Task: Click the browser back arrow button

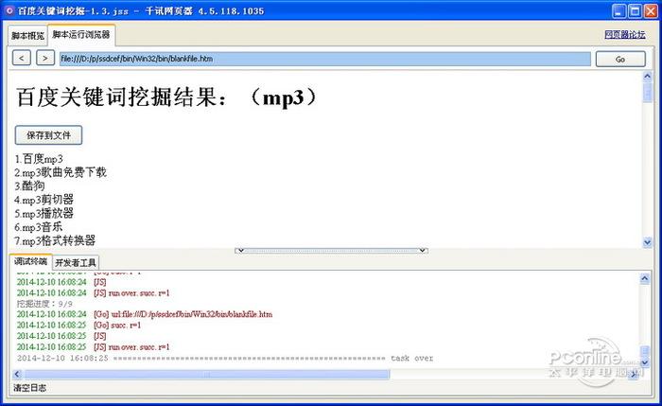Action: [x=22, y=58]
